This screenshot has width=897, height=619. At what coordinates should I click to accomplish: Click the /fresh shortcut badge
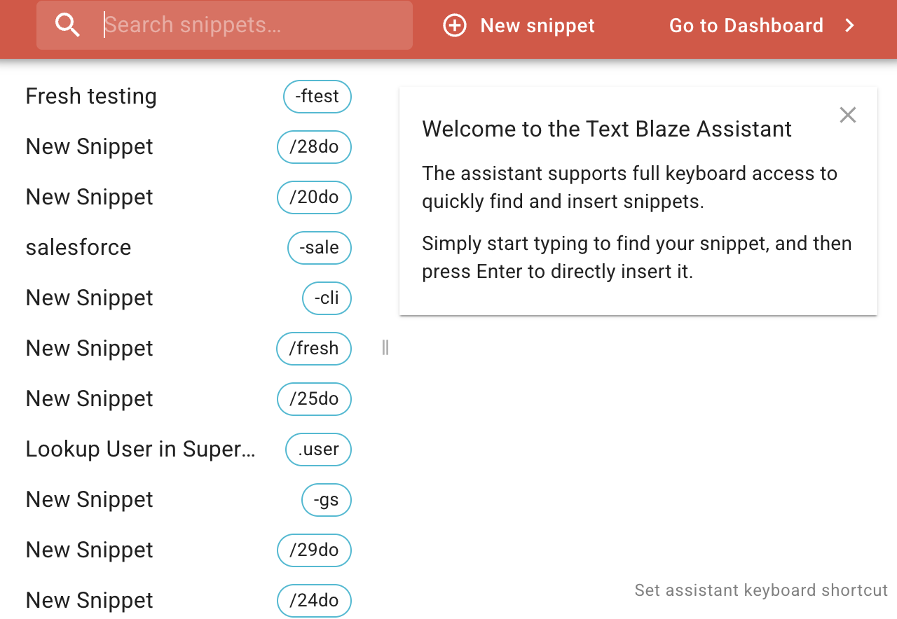click(314, 349)
